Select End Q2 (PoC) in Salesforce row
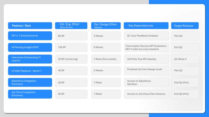 (x=185, y=82)
